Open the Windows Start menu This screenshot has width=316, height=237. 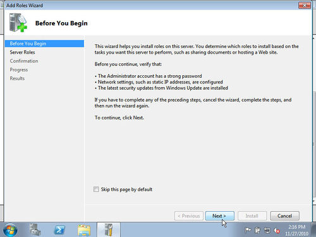point(10,230)
